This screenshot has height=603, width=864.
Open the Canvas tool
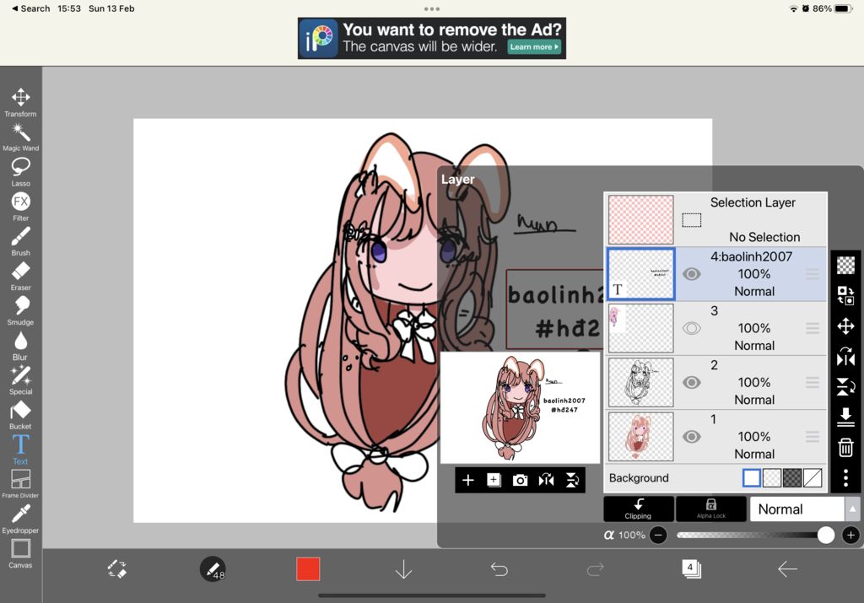tap(20, 553)
